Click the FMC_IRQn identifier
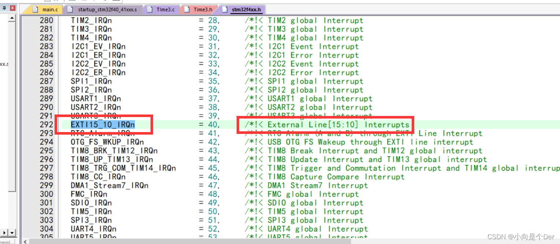Viewport: 560px width, 244px height. click(x=89, y=194)
